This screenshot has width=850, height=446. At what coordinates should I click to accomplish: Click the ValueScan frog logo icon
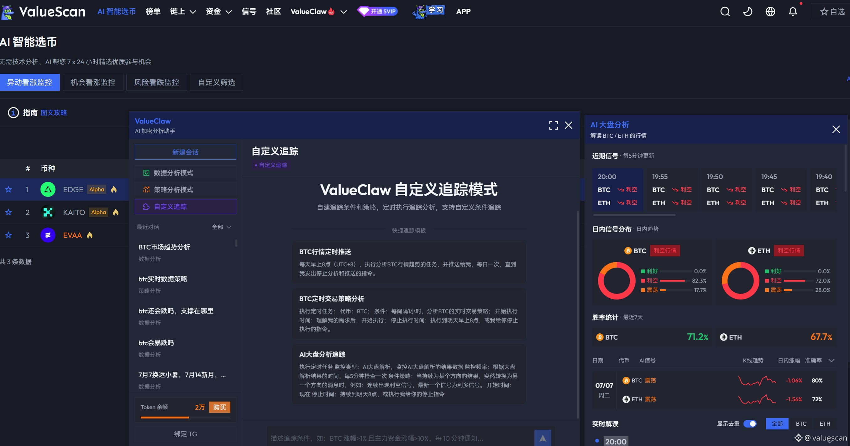point(7,12)
